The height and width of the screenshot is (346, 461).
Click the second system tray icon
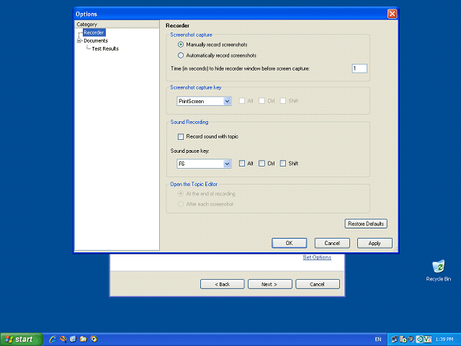pos(403,340)
